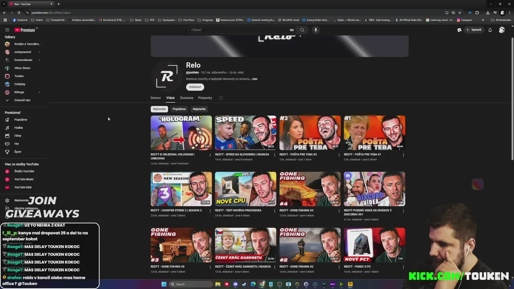Switch to the Zoznamy playlists tab
Image resolution: width=514 pixels, height=289 pixels.
tap(186, 98)
